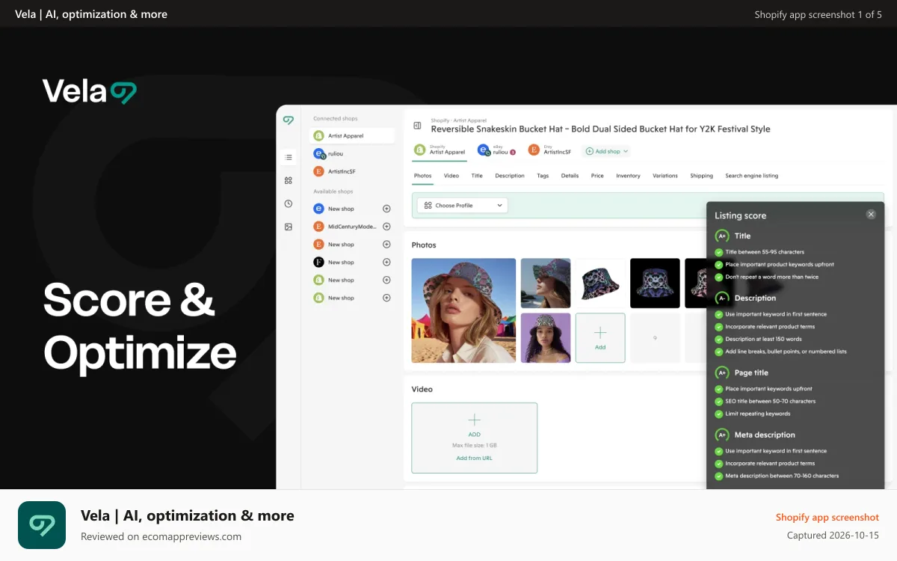Click check icon beside 'Title between 55-95 characters'
897x561 pixels.
click(719, 252)
